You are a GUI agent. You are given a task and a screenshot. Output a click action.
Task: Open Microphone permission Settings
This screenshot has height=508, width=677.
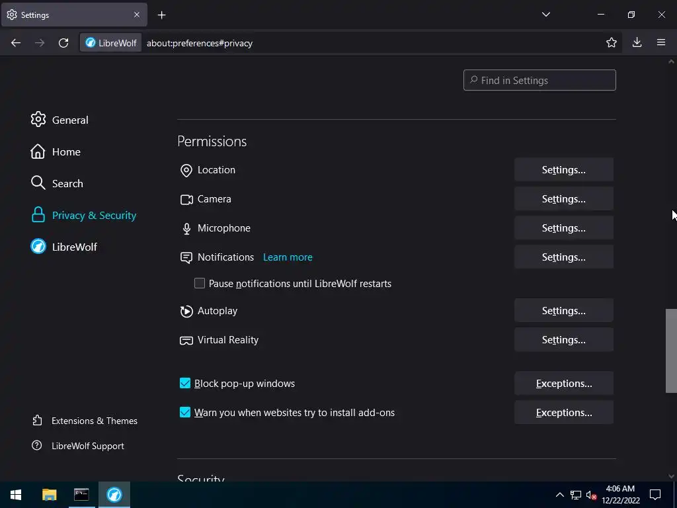point(563,228)
